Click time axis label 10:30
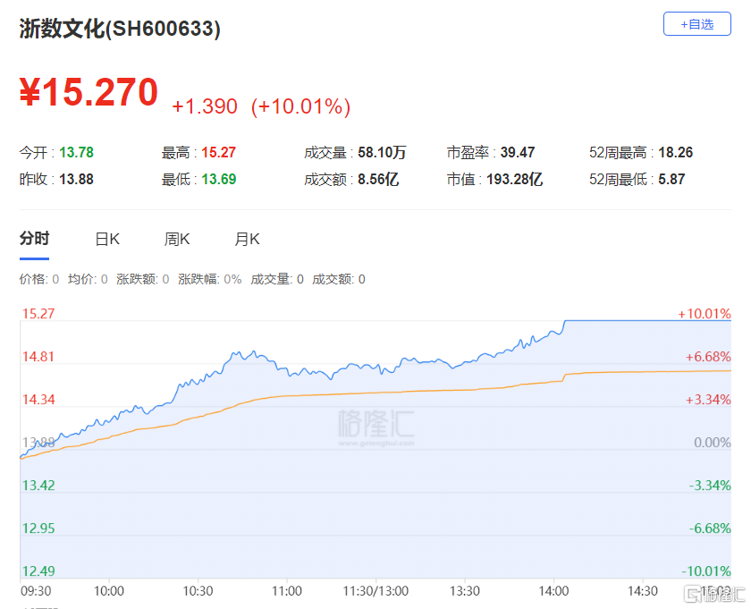Screen dimensions: 751x609 198,591
